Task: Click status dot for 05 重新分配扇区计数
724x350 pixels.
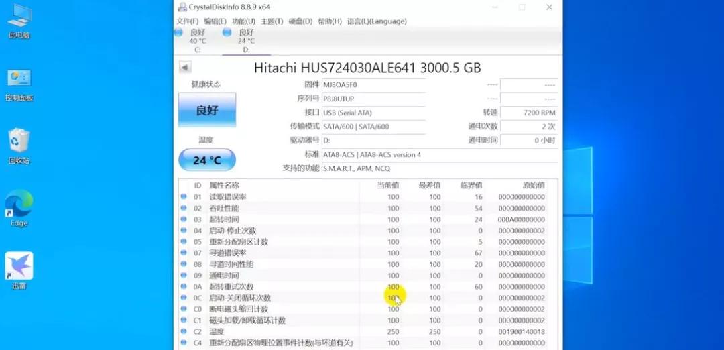Action: tap(183, 241)
